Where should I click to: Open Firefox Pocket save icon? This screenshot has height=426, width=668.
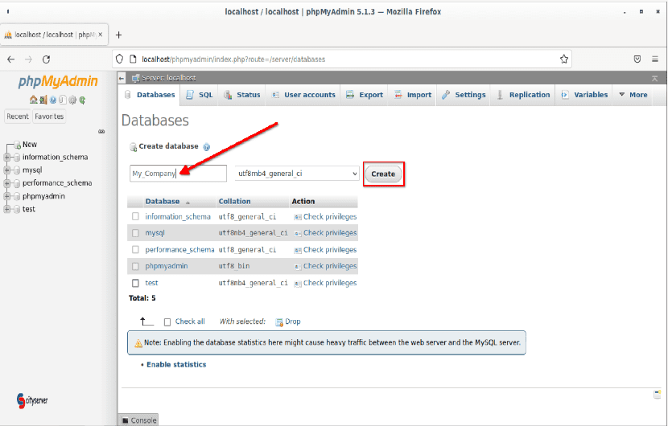(x=637, y=59)
